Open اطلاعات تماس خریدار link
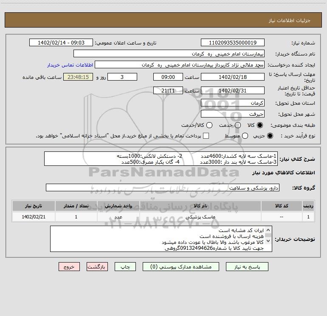The width and height of the screenshot is (327, 316). coord(70,65)
